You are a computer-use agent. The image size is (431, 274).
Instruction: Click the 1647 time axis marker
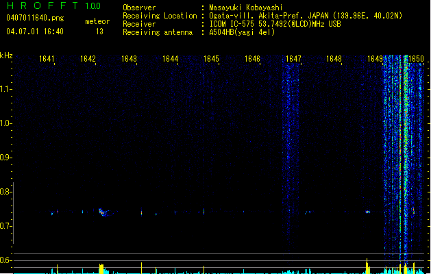293,59
